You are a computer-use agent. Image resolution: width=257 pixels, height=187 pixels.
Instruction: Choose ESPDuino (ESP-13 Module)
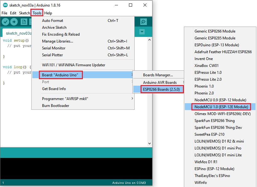click(220, 45)
